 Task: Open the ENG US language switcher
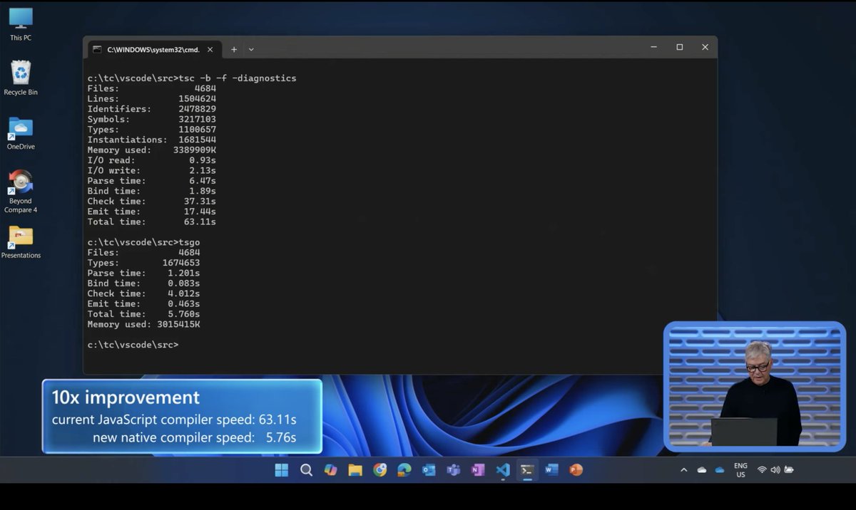(740, 470)
